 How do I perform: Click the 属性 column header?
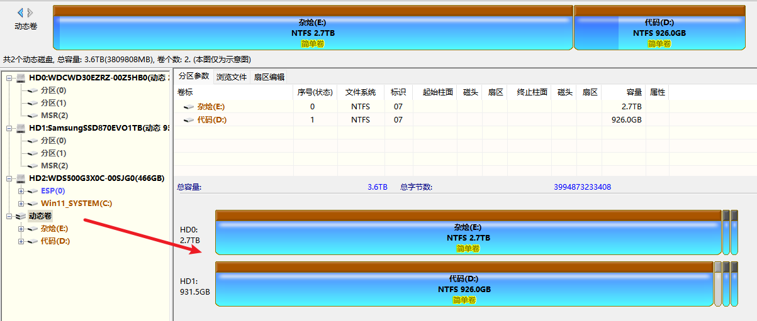(658, 92)
